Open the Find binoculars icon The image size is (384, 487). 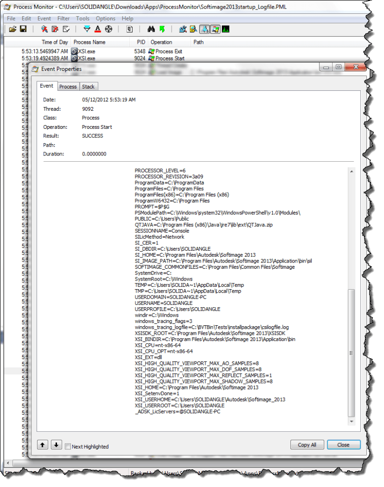pos(152,29)
